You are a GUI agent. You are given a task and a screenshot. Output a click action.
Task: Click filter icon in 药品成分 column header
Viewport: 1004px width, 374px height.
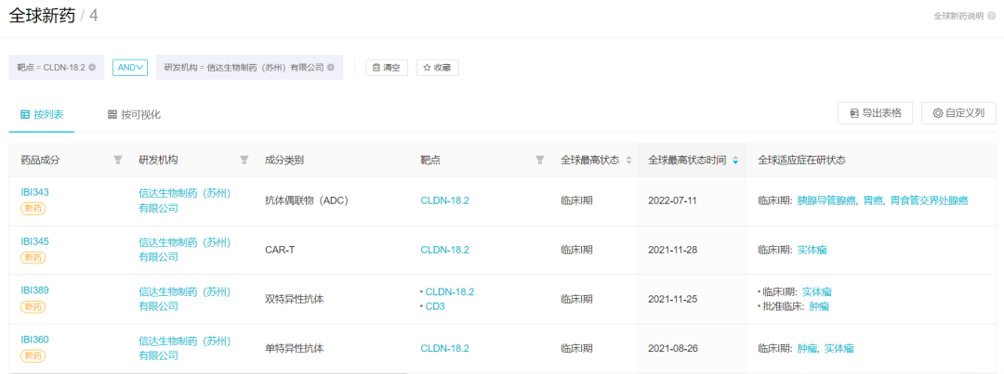(x=118, y=160)
